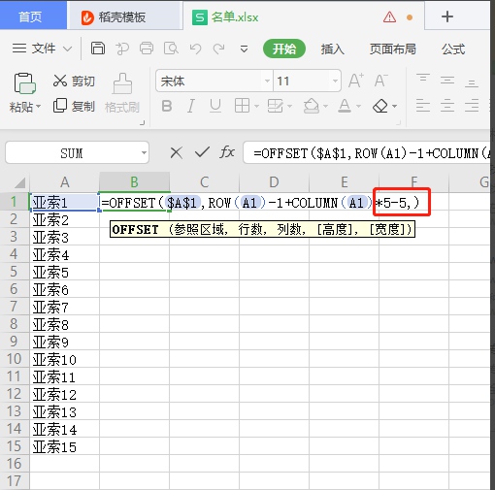
Task: Open the 宋体 font name dropdown
Action: (267, 81)
